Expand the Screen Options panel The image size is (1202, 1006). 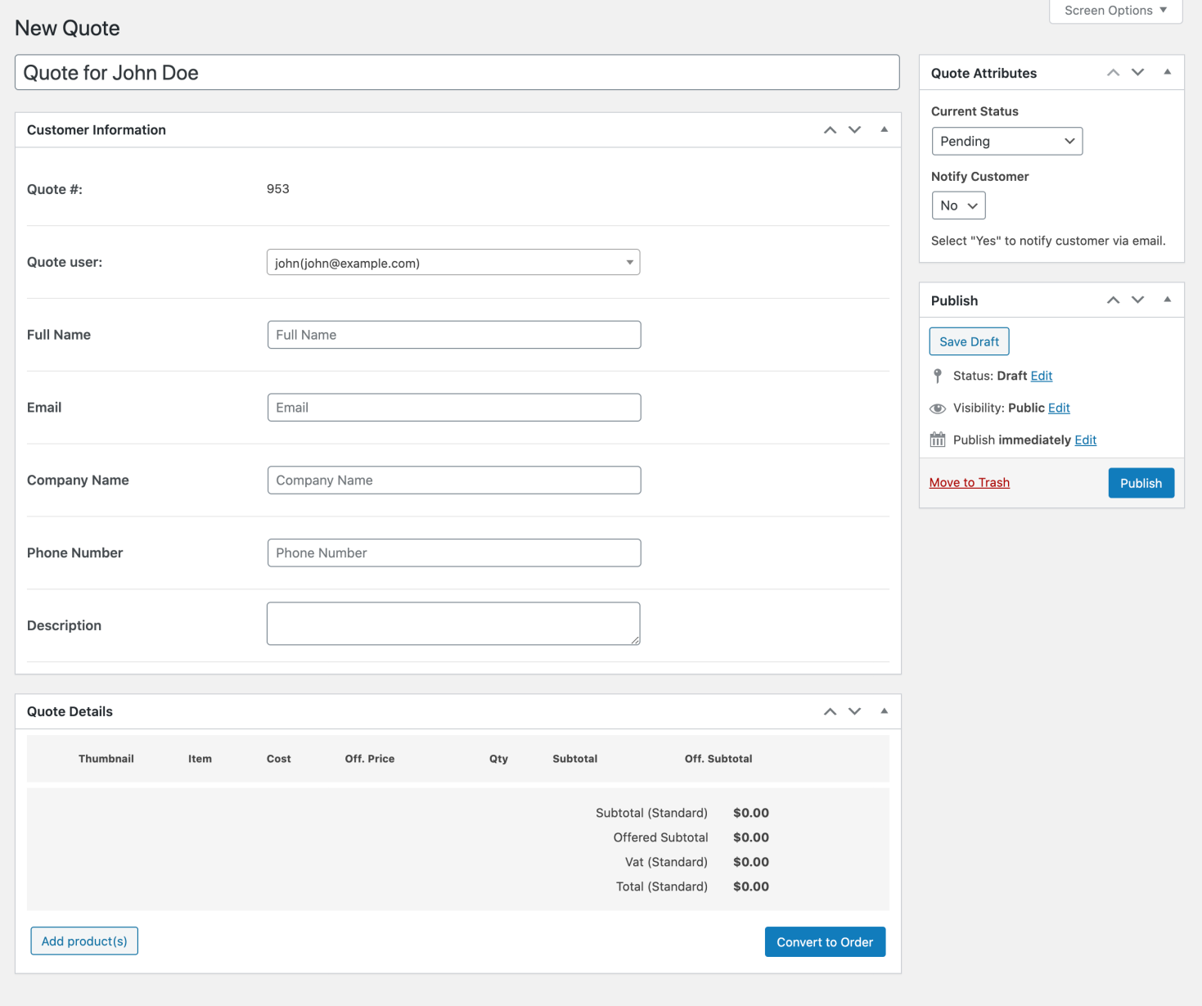click(x=1114, y=11)
